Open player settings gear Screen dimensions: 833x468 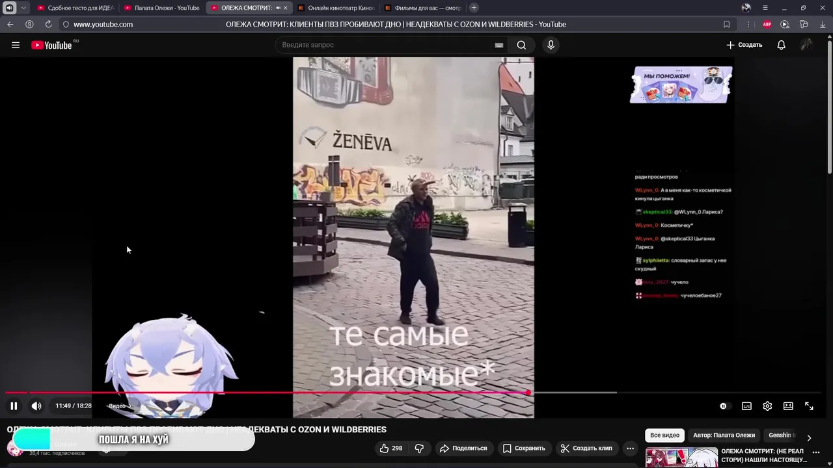click(767, 406)
